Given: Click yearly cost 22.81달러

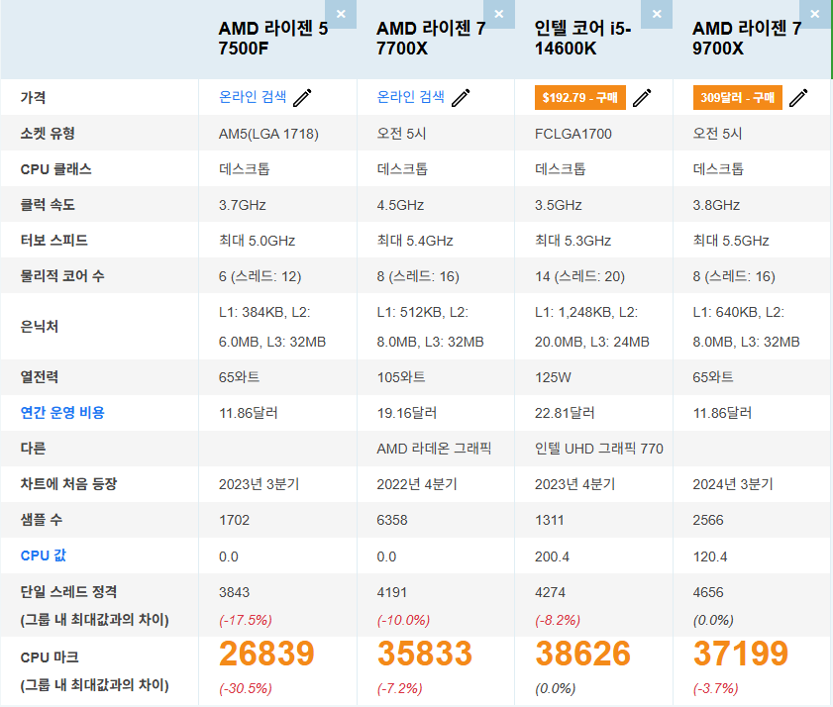Looking at the screenshot, I should coord(565,413).
